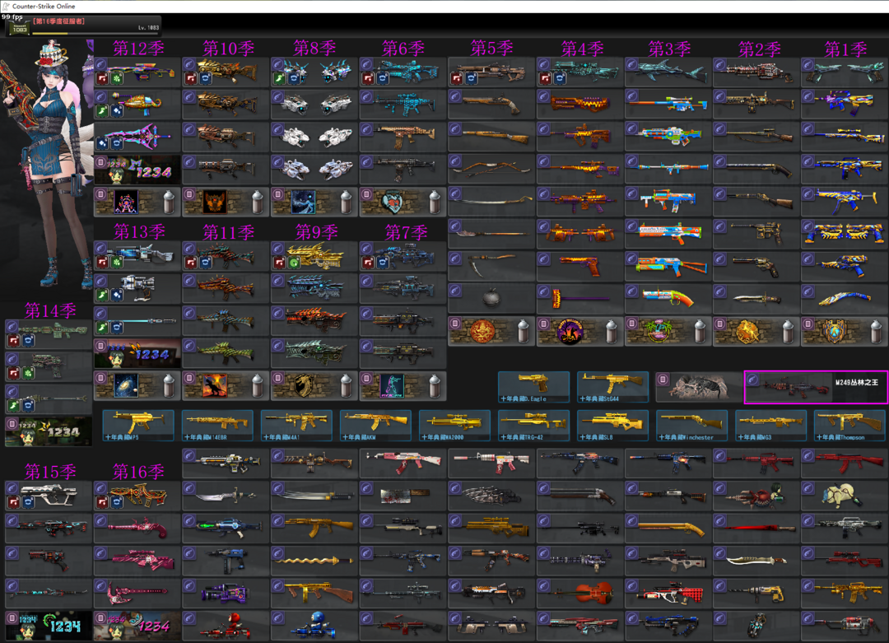Select the 十年典藏M4A1 golden rifle card
This screenshot has height=643, width=889.
coord(296,426)
